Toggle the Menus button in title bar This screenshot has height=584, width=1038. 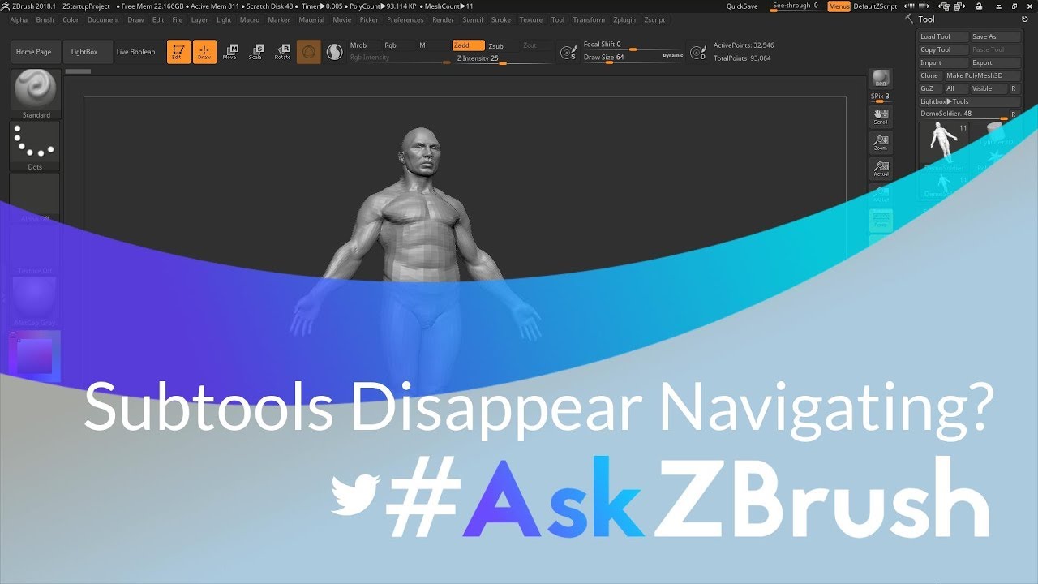pos(839,6)
